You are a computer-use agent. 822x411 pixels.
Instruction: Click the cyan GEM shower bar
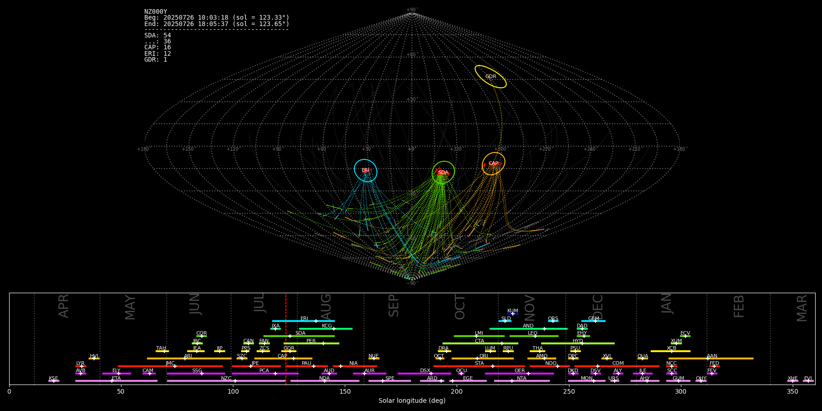[x=593, y=321]
